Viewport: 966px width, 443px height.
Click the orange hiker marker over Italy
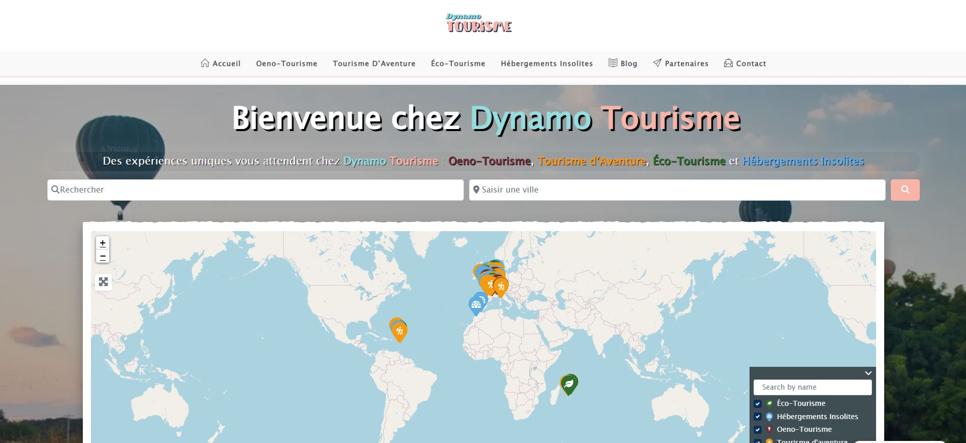tap(501, 287)
